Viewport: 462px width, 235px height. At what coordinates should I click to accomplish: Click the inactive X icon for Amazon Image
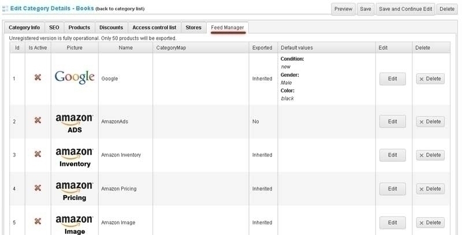[x=38, y=221]
